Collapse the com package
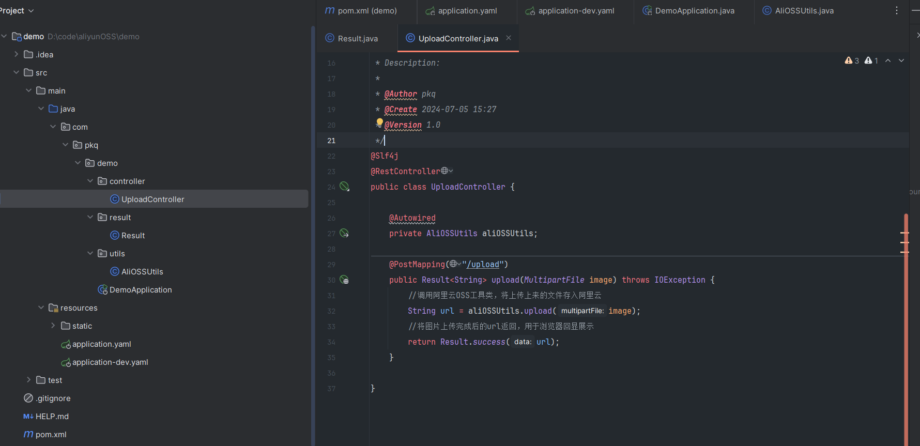 [x=53, y=127]
